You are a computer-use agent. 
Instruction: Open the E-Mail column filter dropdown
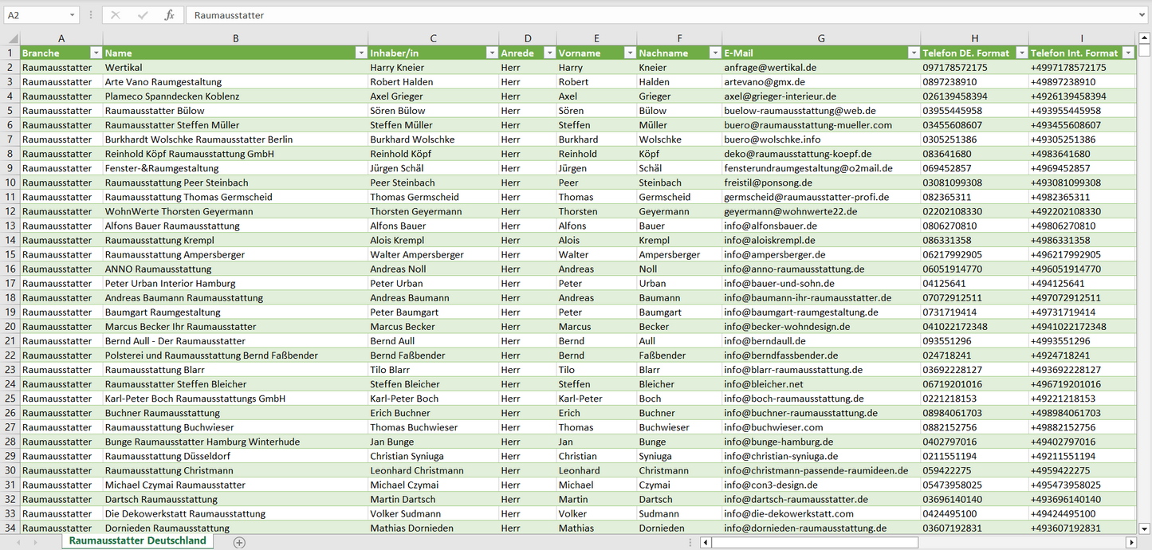pyautogui.click(x=913, y=53)
